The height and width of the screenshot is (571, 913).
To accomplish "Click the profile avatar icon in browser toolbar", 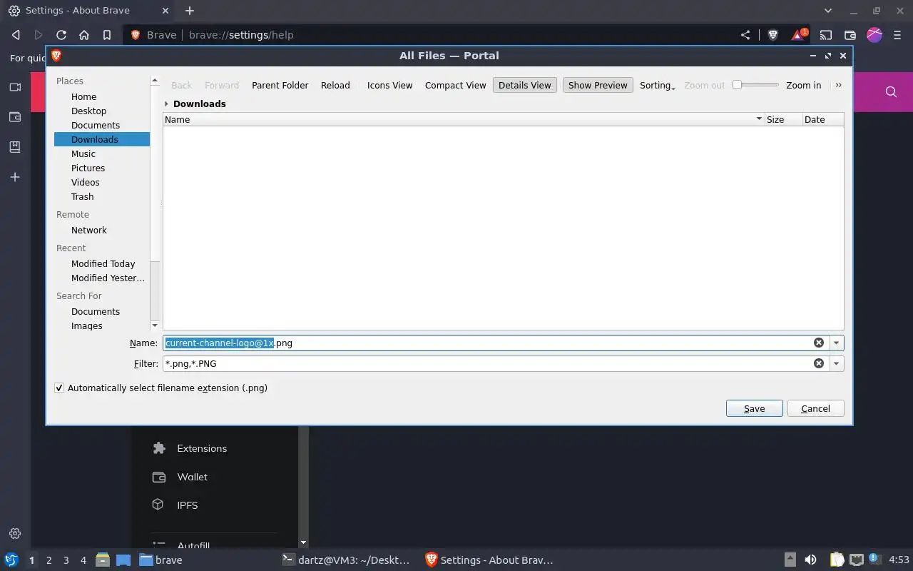I will [874, 35].
